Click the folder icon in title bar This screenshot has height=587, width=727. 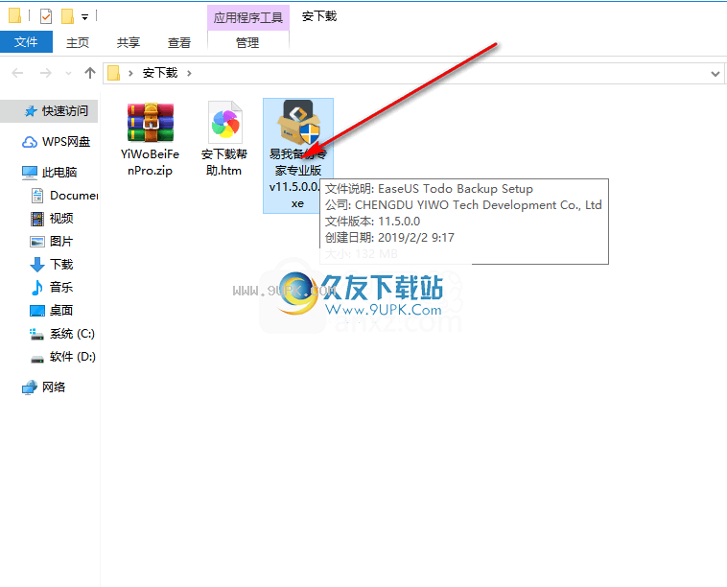(x=14, y=15)
